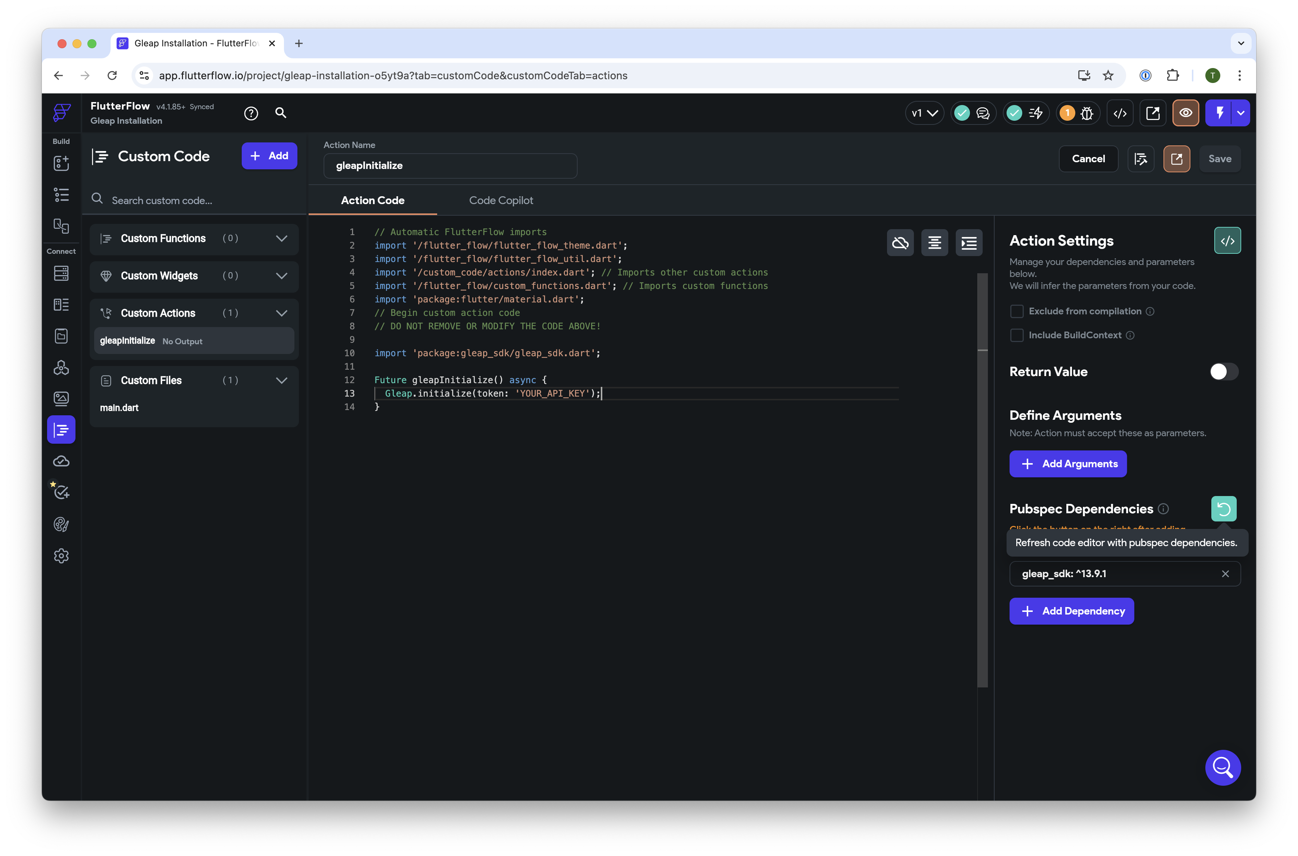Viewport: 1298px width, 856px height.
Task: Click the indent code editor icon
Action: 969,243
